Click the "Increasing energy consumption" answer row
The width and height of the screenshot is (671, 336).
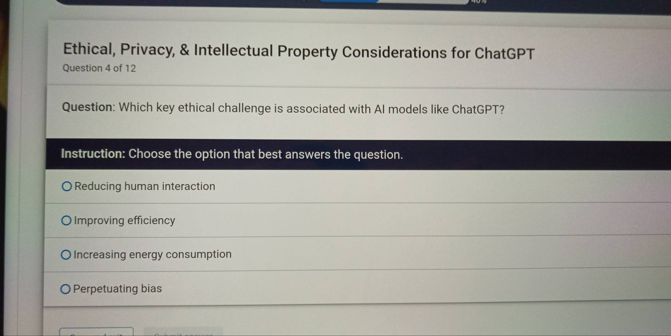[x=255, y=254]
